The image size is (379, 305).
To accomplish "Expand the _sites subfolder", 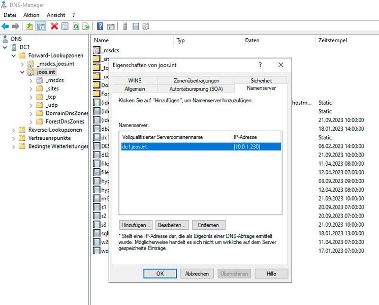I will 30,89.
